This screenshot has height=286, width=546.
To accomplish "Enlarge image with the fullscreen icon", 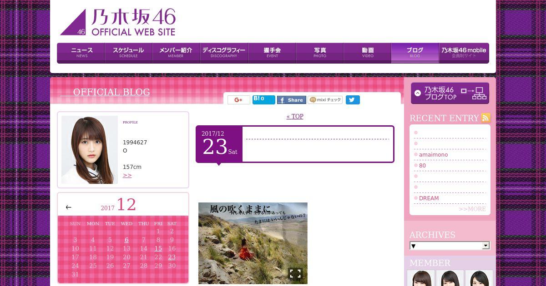I will pyautogui.click(x=295, y=273).
